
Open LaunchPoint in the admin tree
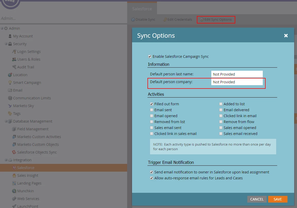click(x=28, y=206)
